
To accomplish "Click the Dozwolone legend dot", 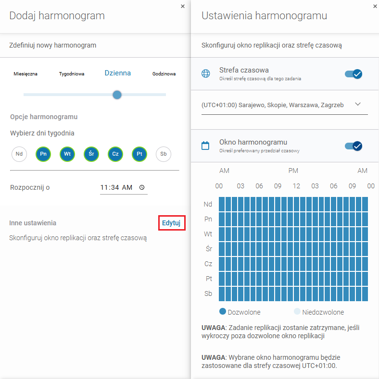I will tap(222, 311).
